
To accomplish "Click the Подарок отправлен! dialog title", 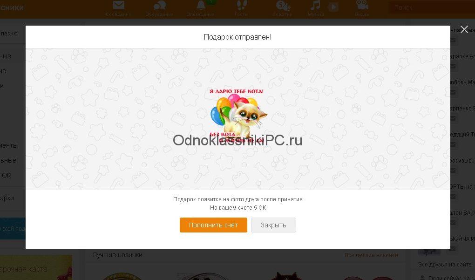I will (x=238, y=37).
